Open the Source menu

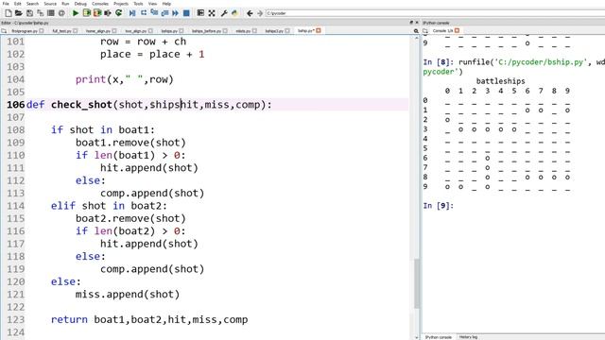point(50,4)
